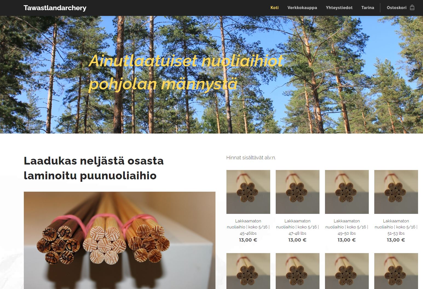Click the 49-50 lbs product title link

[347, 227]
